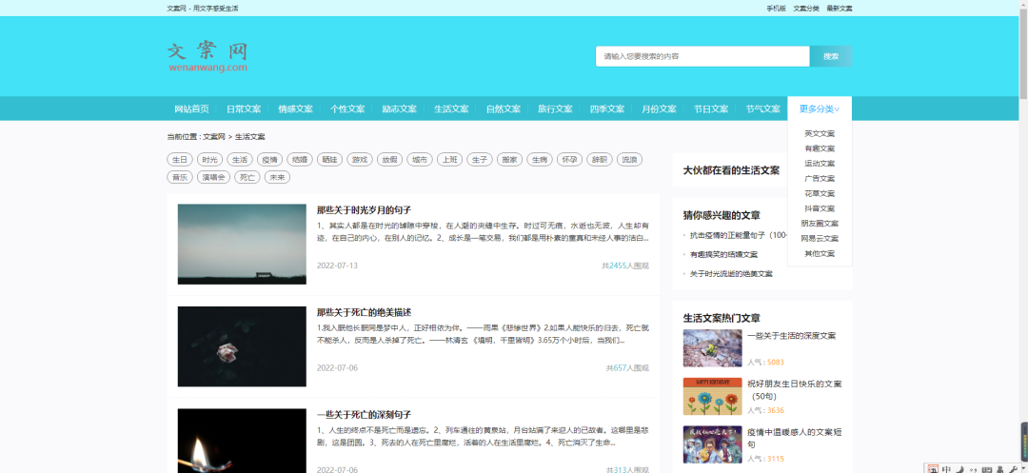Go to 网站首页 in the navigation bar
This screenshot has width=1028, height=473.
click(191, 108)
